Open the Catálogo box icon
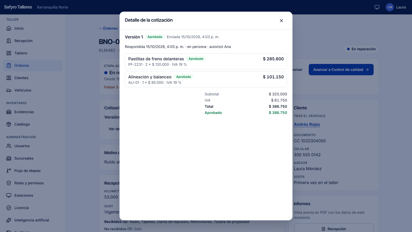 (x=9, y=124)
